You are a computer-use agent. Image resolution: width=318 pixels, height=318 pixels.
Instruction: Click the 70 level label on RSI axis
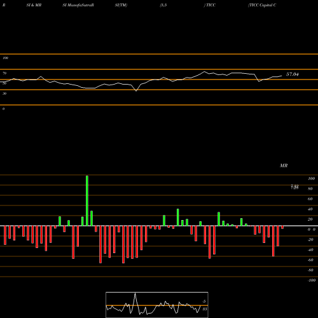(4, 73)
